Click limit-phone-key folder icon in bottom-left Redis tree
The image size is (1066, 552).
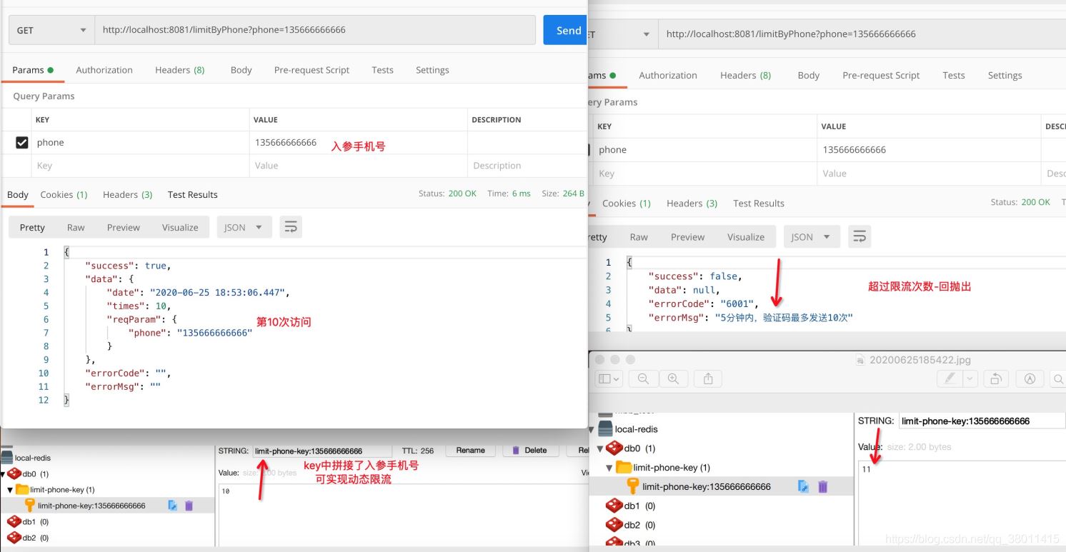[x=21, y=490]
